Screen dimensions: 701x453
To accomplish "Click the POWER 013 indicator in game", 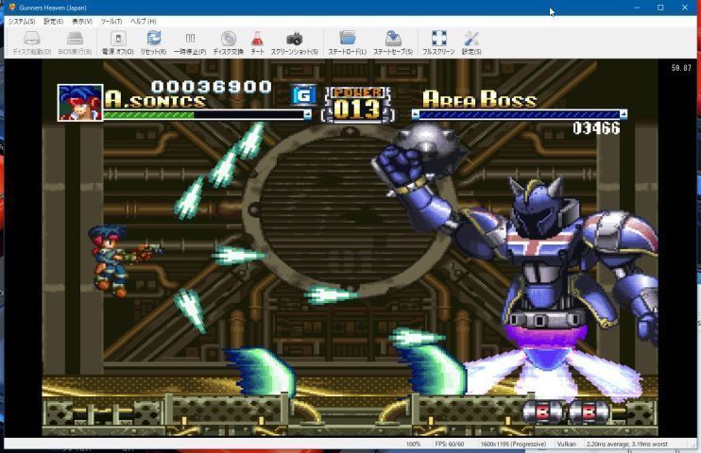I will click(357, 104).
